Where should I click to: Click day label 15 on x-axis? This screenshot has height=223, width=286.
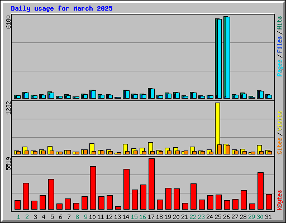tap(134, 217)
